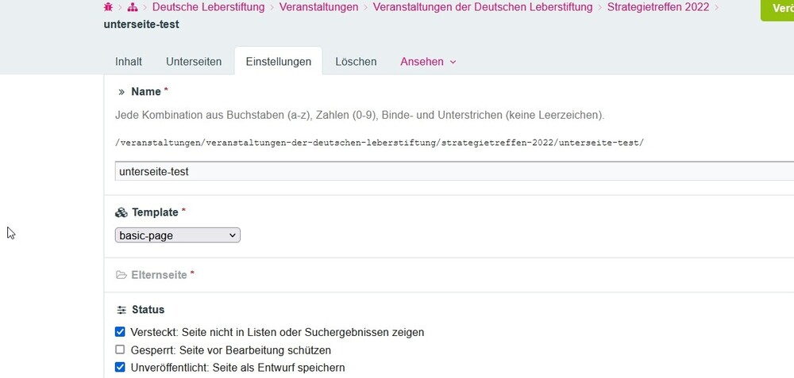Open the basic-page template dropdown

tap(177, 235)
